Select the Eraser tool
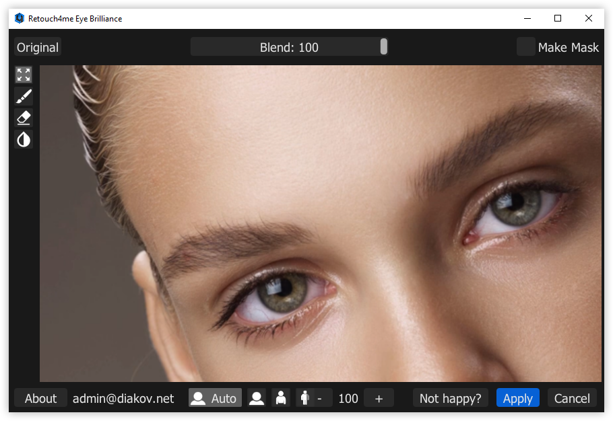Image resolution: width=613 pixels, height=421 pixels. click(24, 118)
